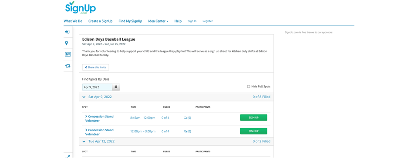Screen dimensions: 418x158
Task: Click the 8:45am – 12:00pm time text
Action: coord(143,118)
